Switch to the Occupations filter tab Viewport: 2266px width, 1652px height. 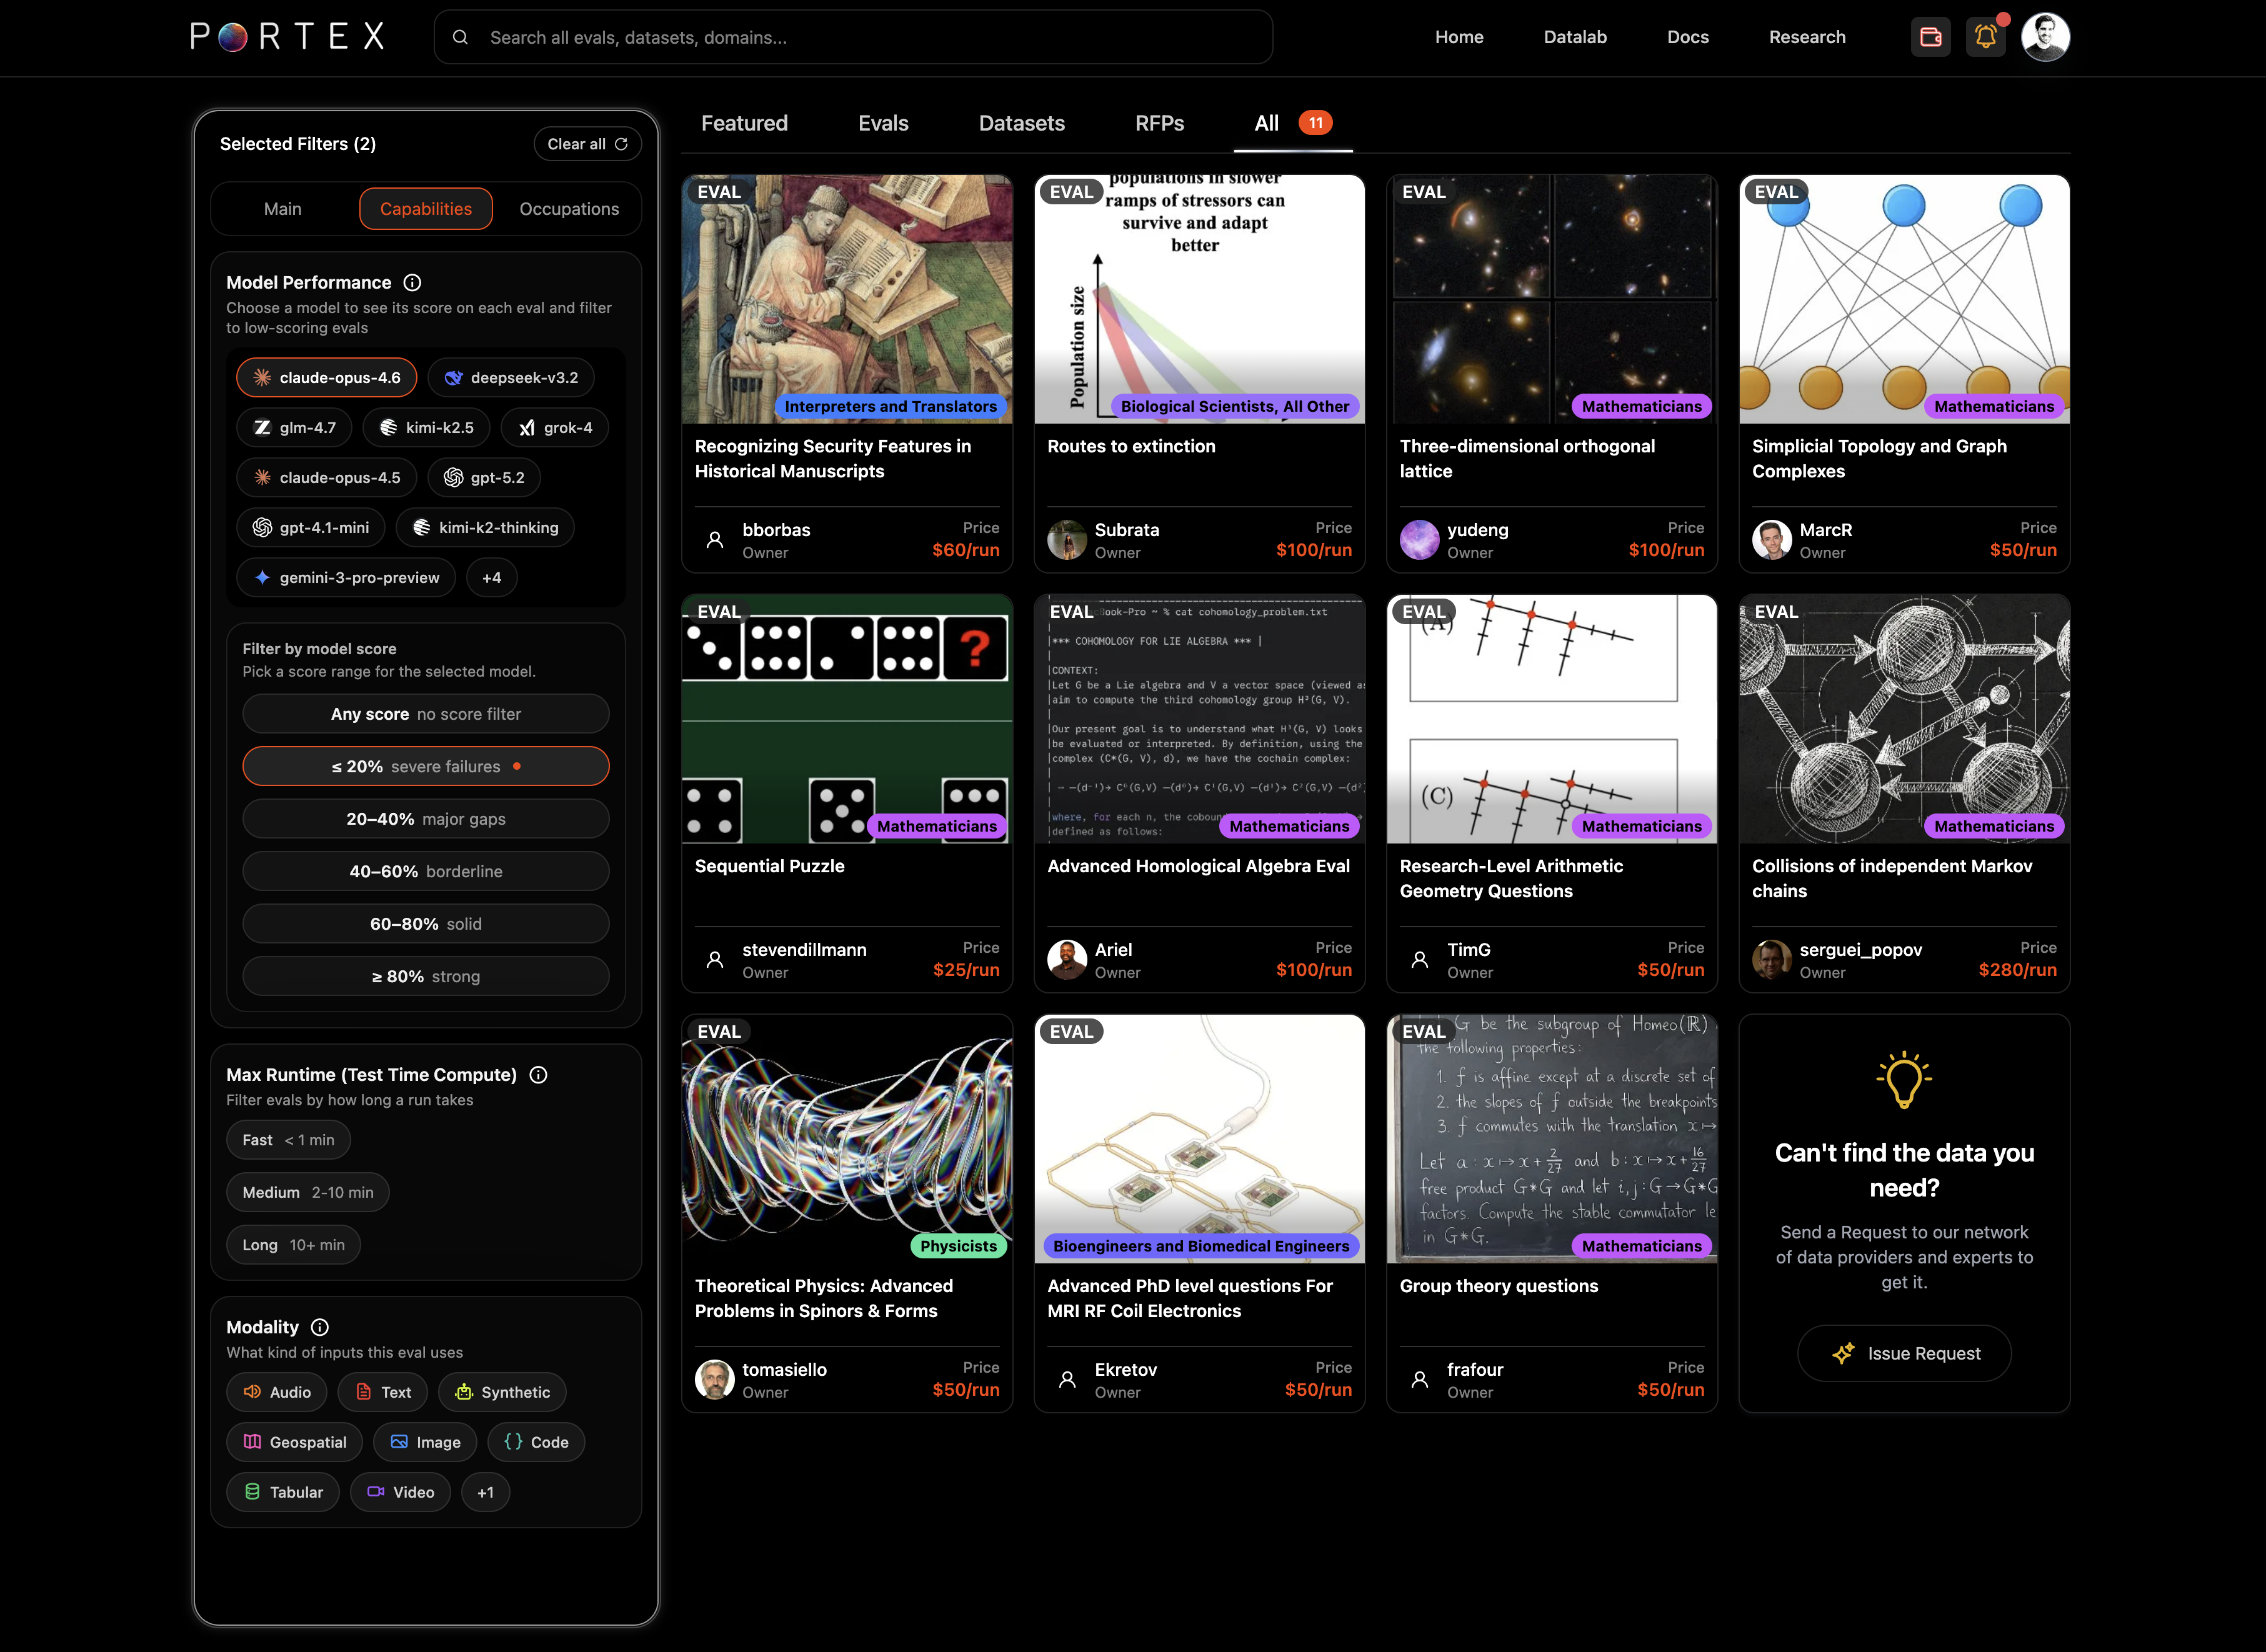[568, 209]
